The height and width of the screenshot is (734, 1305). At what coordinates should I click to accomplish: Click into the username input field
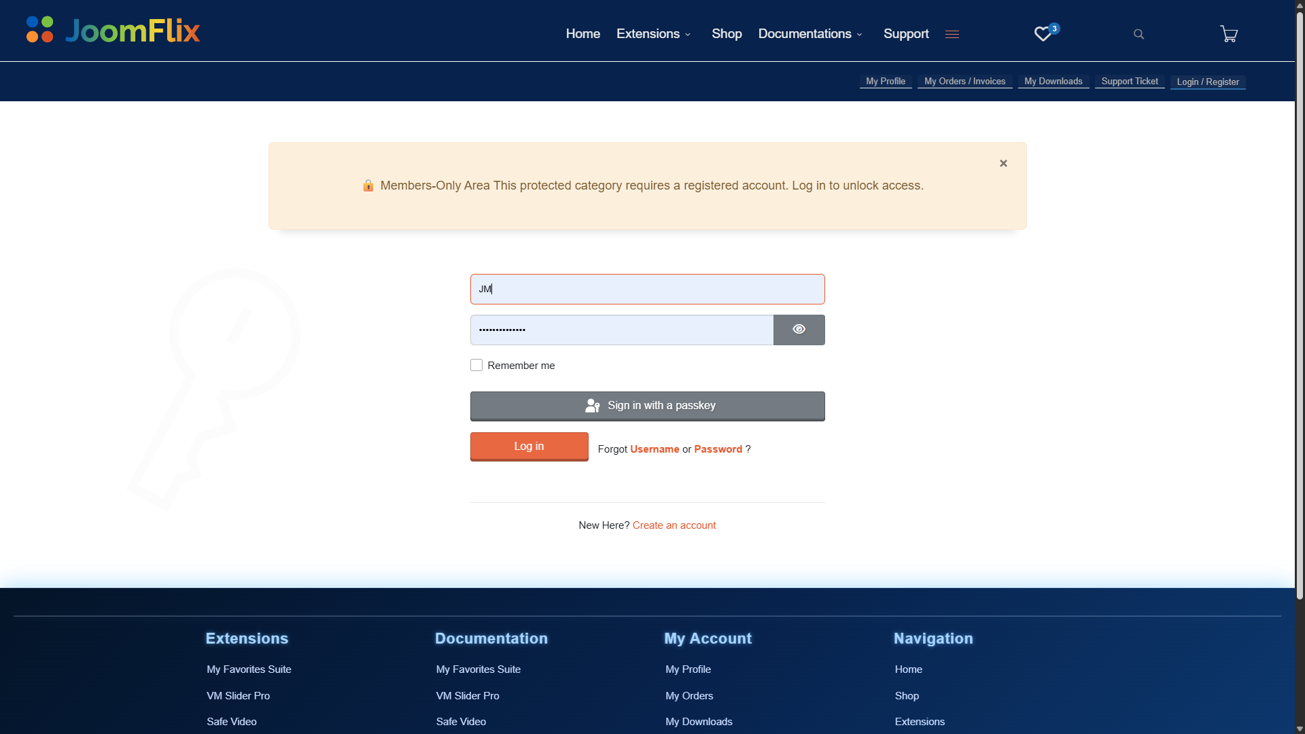(x=647, y=289)
